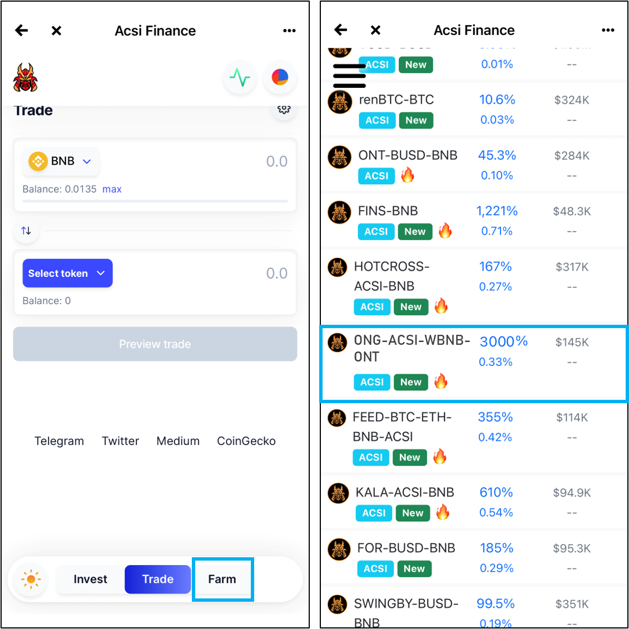The height and width of the screenshot is (629, 629).
Task: Open the green activity pulse icon
Action: [240, 77]
